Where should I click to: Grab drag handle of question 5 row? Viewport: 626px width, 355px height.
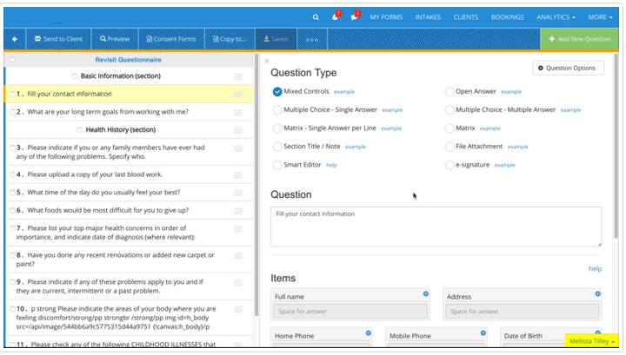238,193
